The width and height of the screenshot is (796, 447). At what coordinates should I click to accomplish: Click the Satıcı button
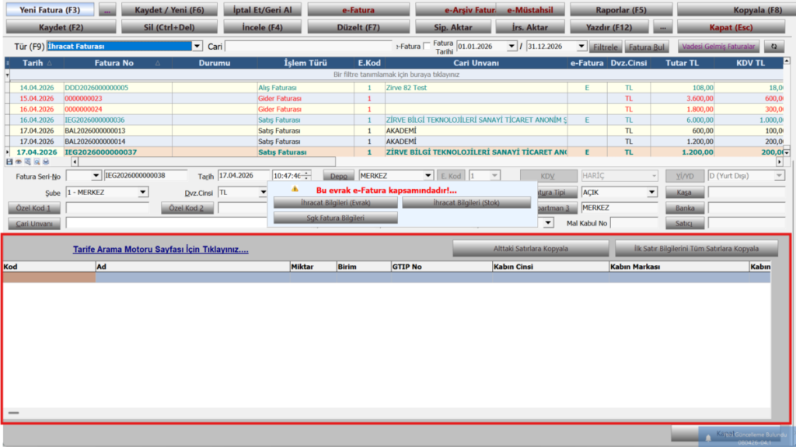684,223
